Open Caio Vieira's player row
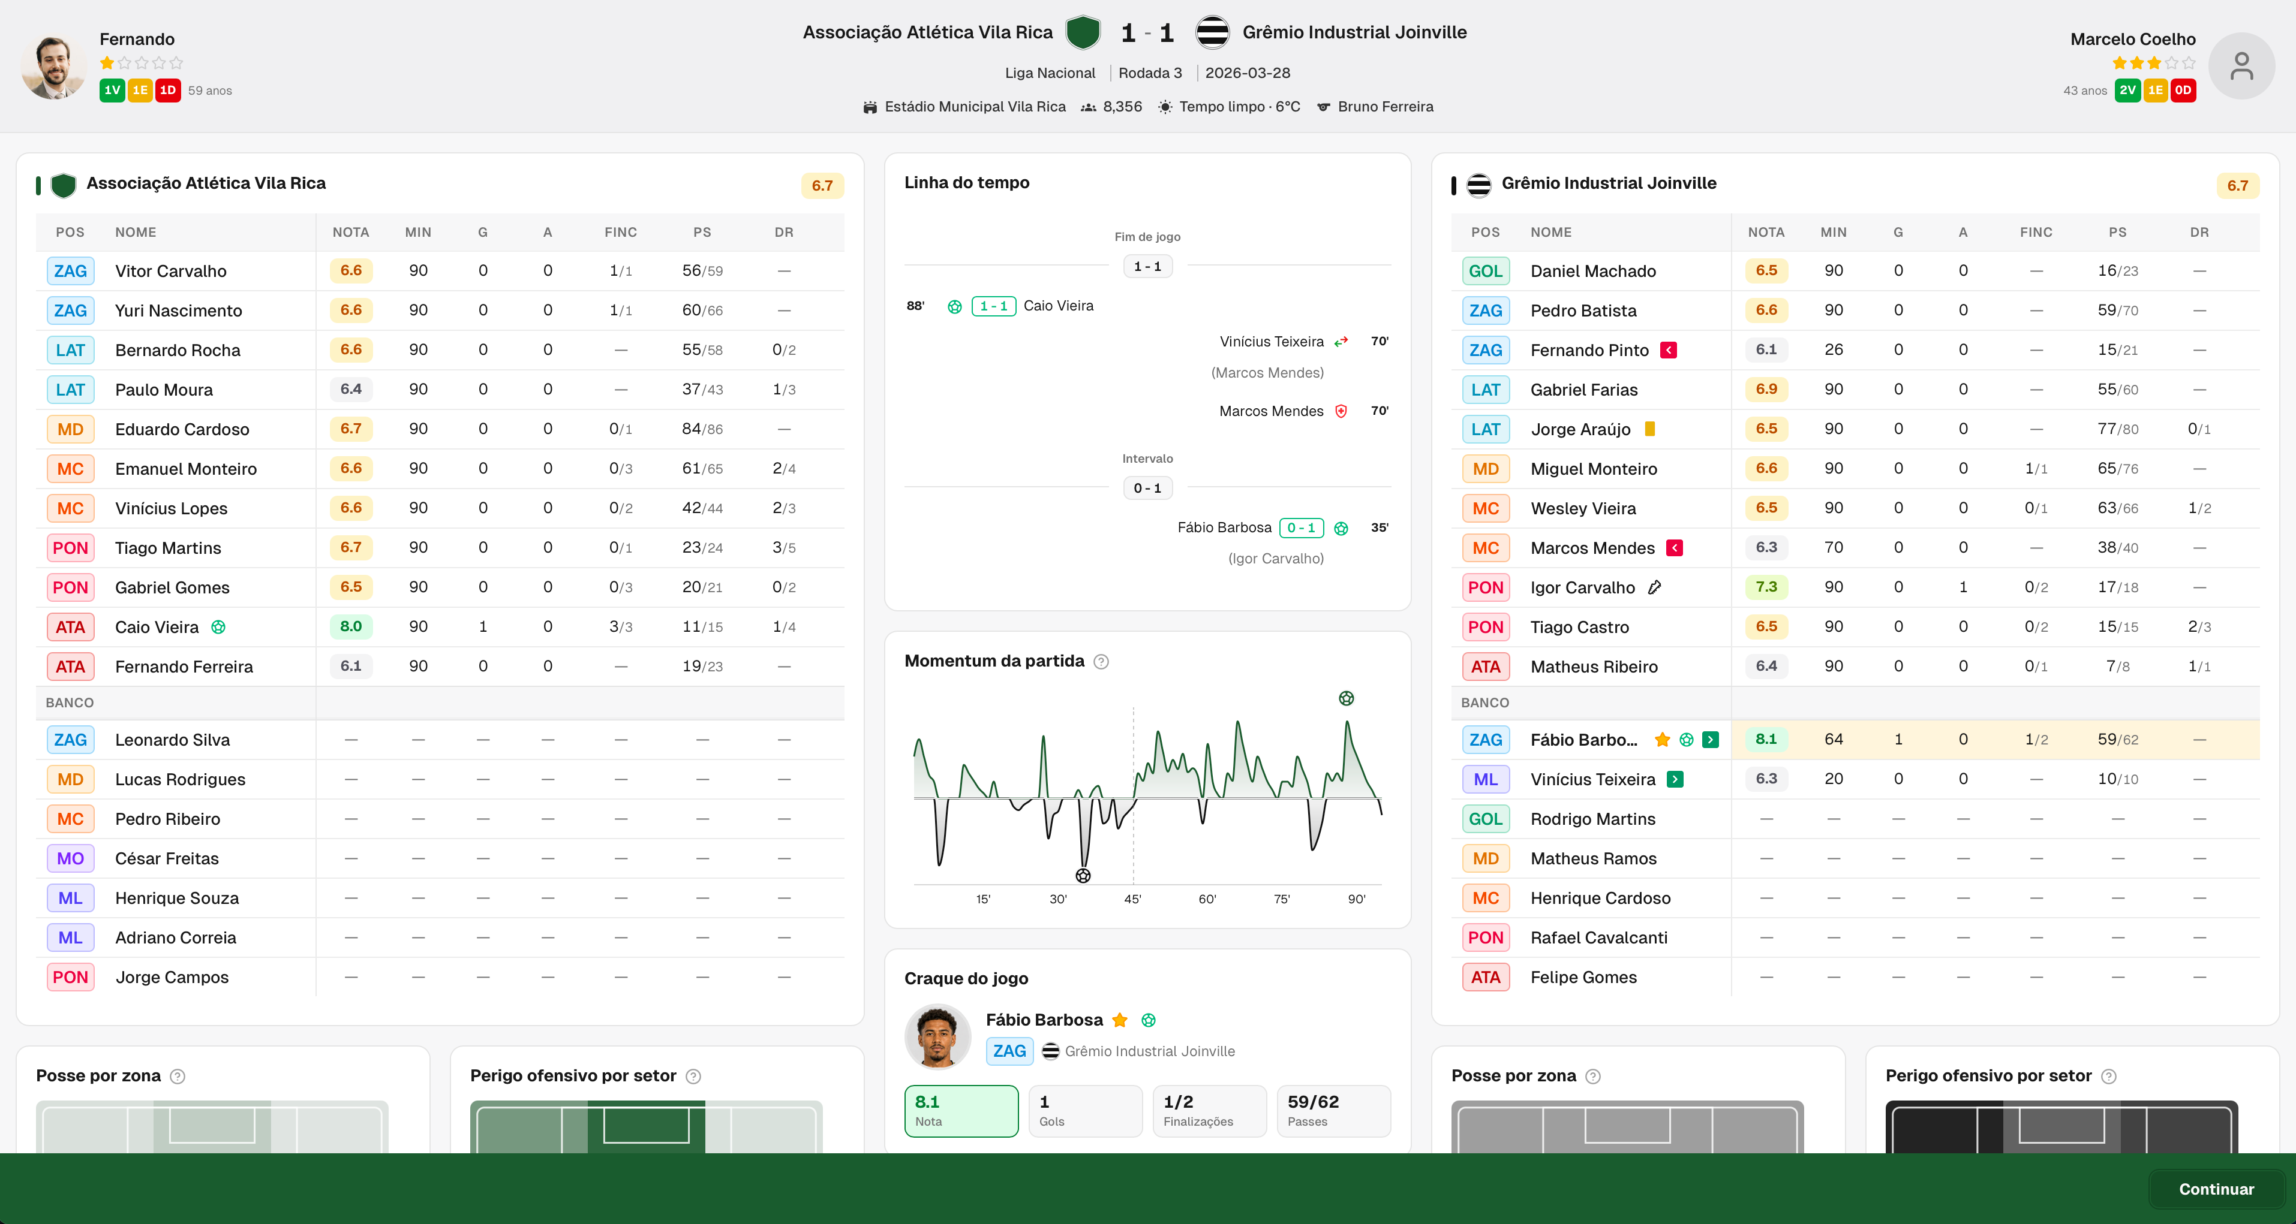The image size is (2296, 1224). (x=440, y=627)
